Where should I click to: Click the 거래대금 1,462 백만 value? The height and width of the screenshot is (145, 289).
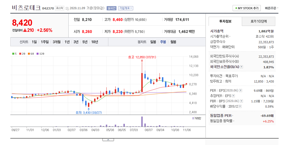pyautogui.click(x=187, y=32)
